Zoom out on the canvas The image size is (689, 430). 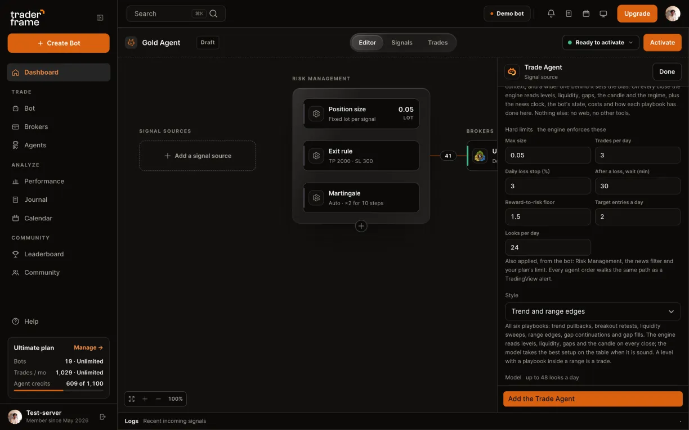tap(158, 399)
